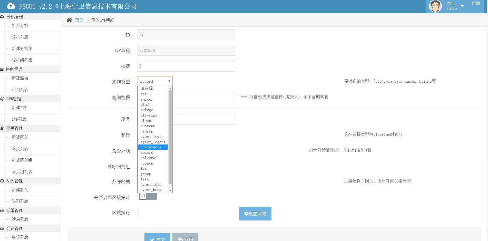Click the globe icon beside IVR管理
This screenshot has height=241, width=488.
(x=2, y=99)
